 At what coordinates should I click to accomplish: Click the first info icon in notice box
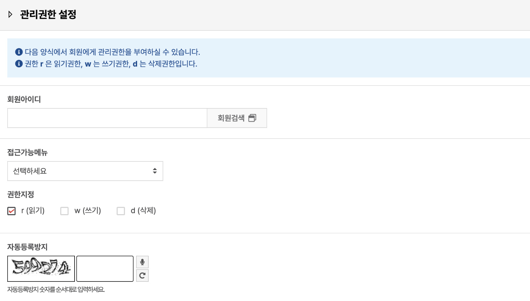tap(19, 52)
